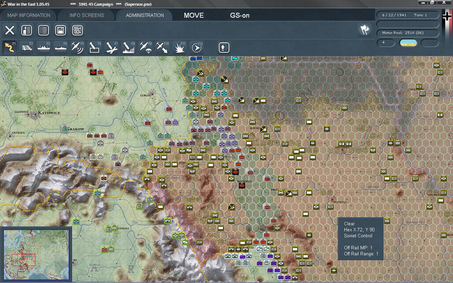Select the ADMINISTRATION tab
Image resolution: width=453 pixels, height=283 pixels.
click(145, 15)
